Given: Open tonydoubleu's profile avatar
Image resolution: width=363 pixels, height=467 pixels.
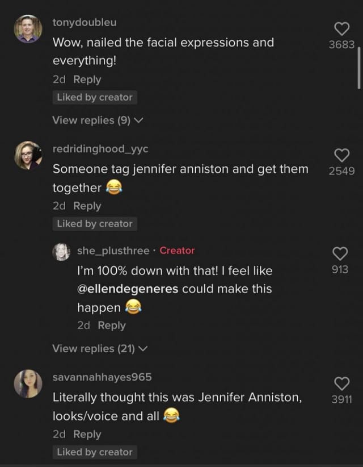Looking at the screenshot, I should [27, 27].
